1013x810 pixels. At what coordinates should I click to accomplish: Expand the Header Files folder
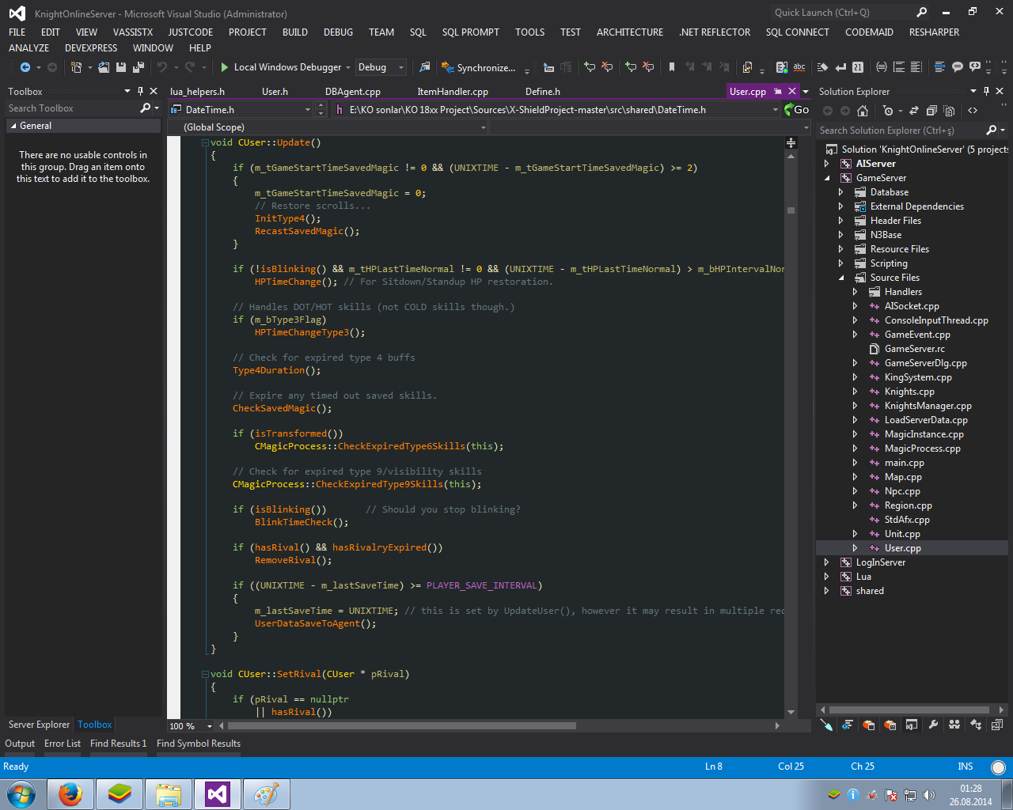840,221
